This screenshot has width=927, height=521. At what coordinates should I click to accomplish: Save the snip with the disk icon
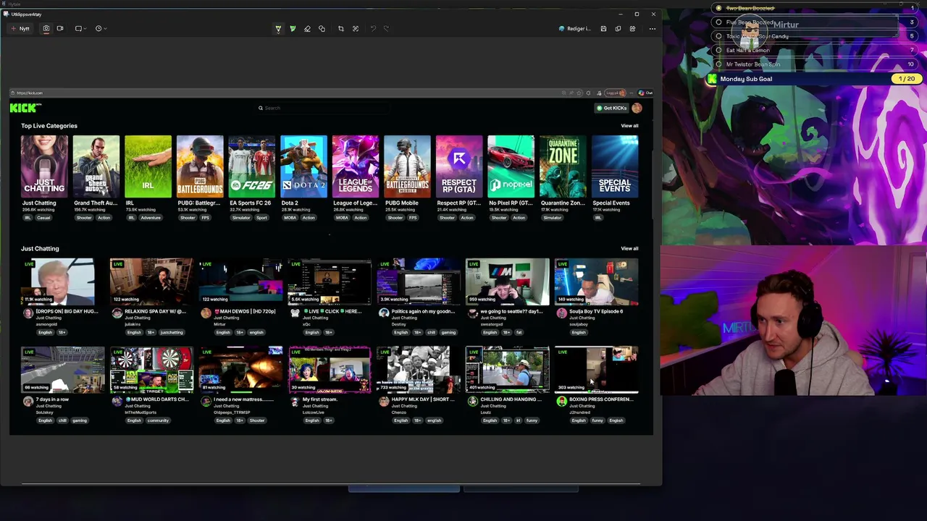(x=603, y=28)
